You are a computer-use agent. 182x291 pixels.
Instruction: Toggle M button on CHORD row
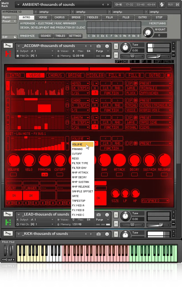67,105
